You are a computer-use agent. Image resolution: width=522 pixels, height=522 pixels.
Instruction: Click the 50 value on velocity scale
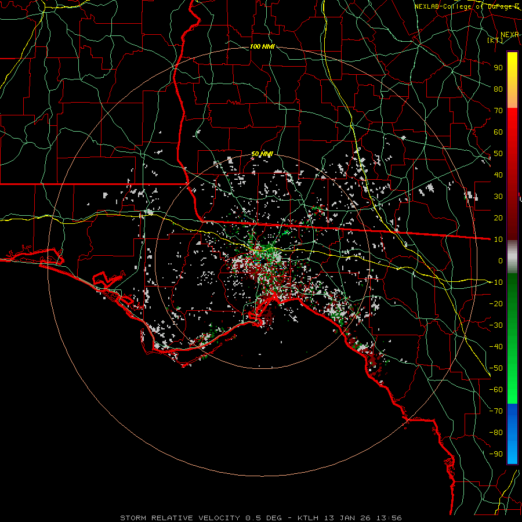click(x=498, y=154)
